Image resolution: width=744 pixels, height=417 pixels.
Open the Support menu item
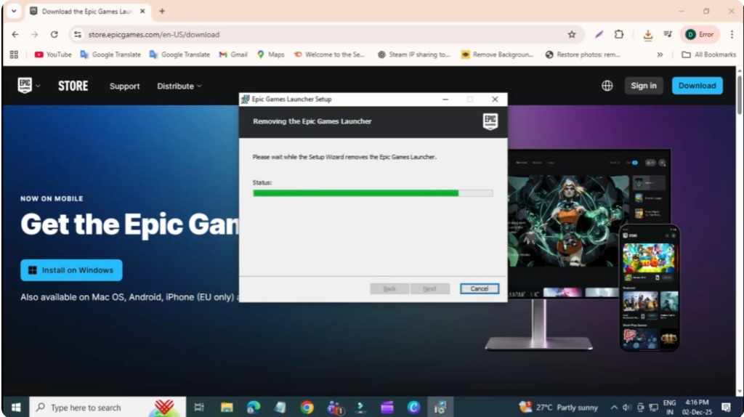click(125, 86)
